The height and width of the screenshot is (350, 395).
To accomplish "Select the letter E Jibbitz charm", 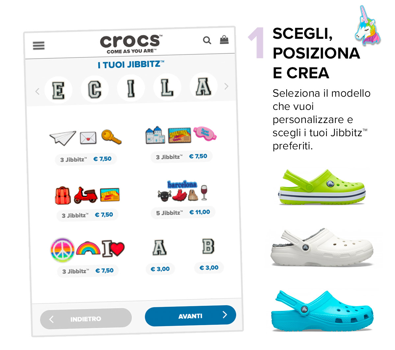I will coord(59,90).
